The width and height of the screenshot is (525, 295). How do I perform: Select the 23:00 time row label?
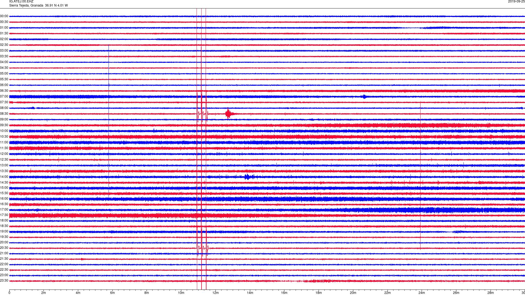4,275
